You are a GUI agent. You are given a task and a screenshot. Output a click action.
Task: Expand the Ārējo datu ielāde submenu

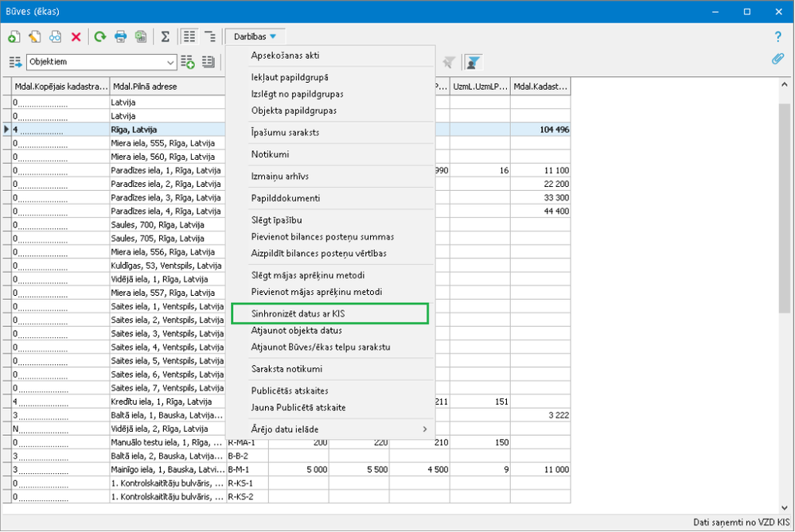point(330,429)
